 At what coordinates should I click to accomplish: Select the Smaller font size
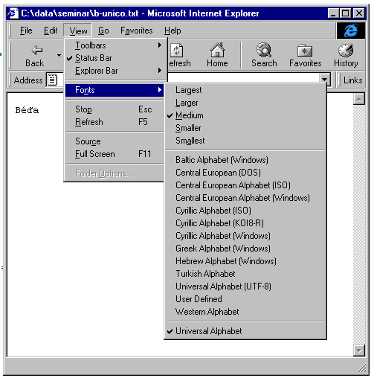pyautogui.click(x=245, y=128)
